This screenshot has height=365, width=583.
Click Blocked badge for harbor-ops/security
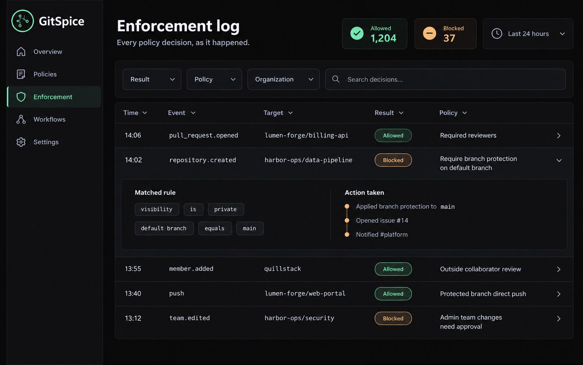point(393,318)
